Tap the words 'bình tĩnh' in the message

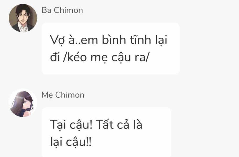(x=126, y=40)
